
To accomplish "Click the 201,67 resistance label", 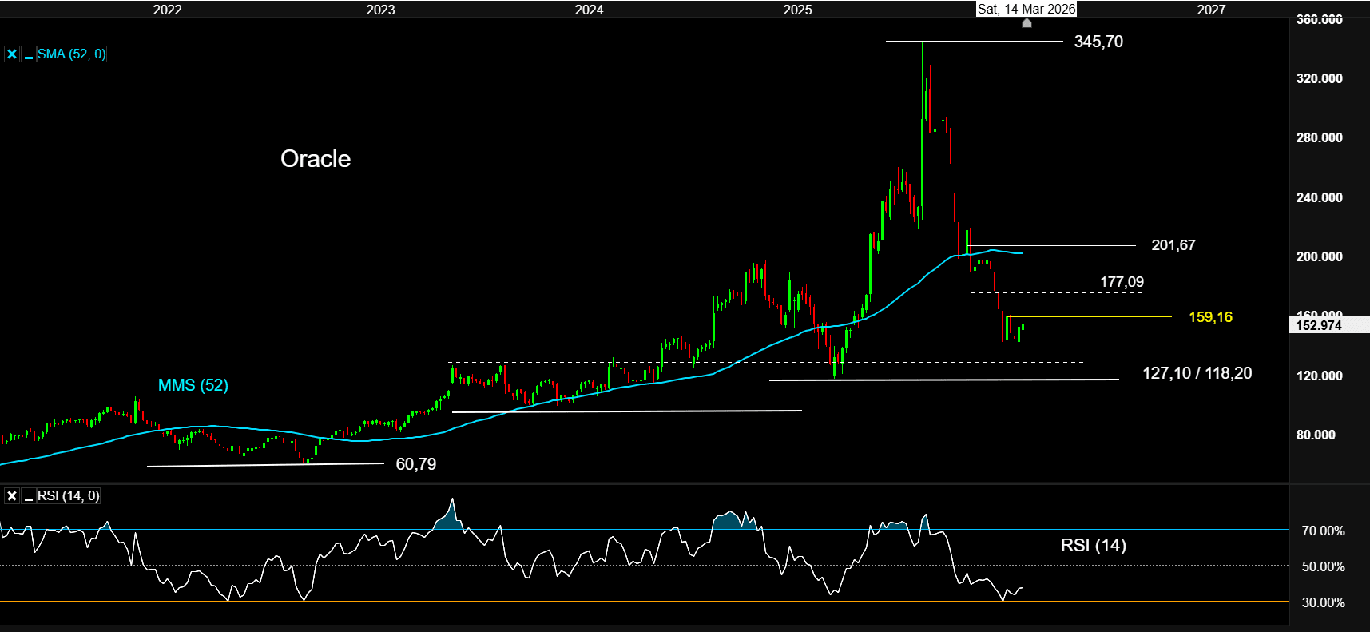I will pos(1173,245).
